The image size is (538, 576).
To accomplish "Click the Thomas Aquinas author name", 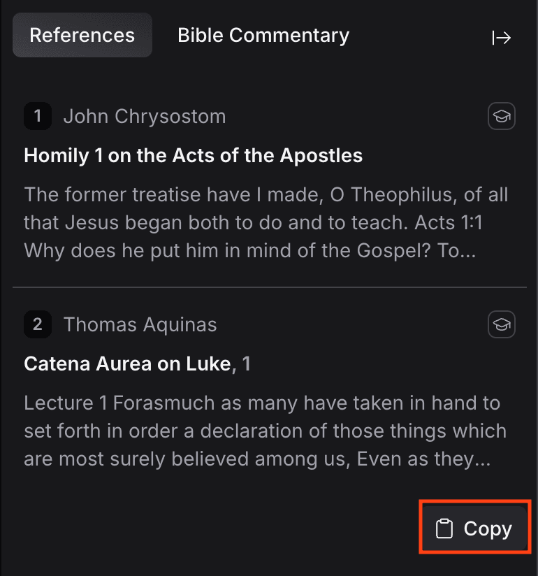I will pos(140,324).
